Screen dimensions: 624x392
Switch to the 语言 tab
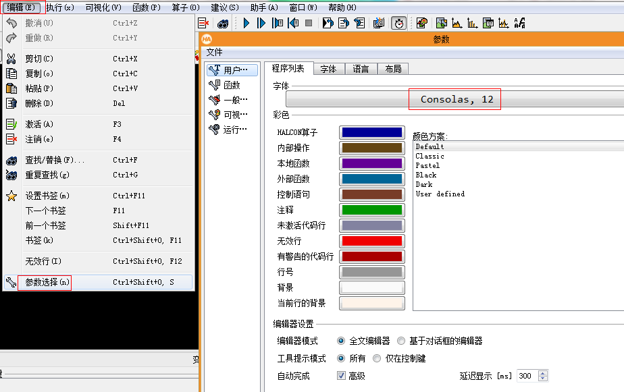361,69
